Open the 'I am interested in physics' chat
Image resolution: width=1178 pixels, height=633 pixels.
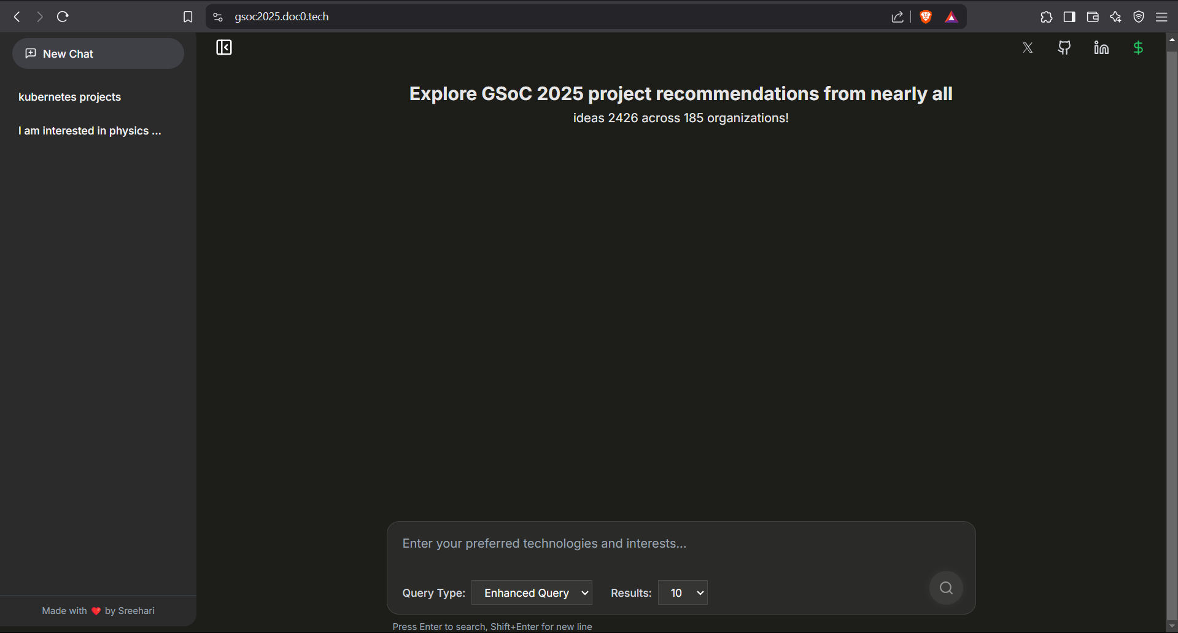point(90,131)
